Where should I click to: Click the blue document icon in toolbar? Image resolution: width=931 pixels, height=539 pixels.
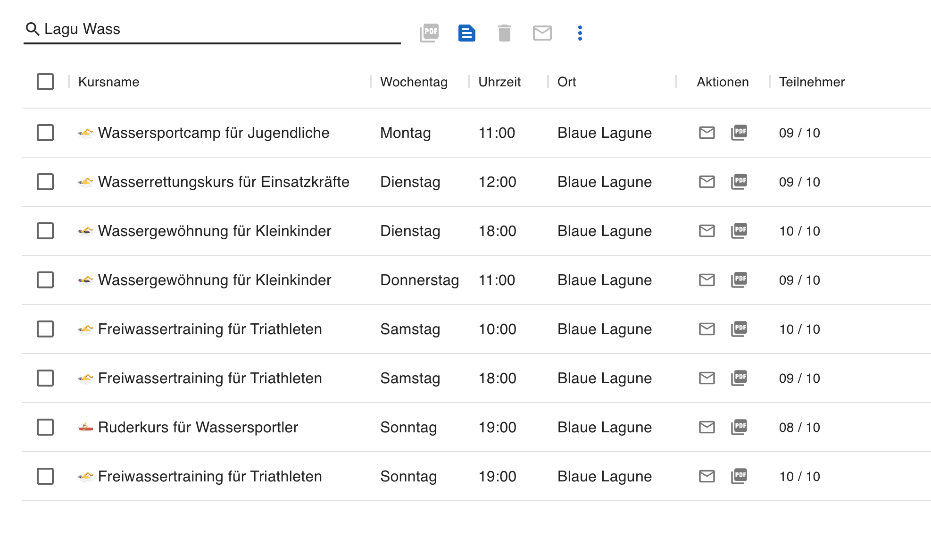pyautogui.click(x=466, y=33)
